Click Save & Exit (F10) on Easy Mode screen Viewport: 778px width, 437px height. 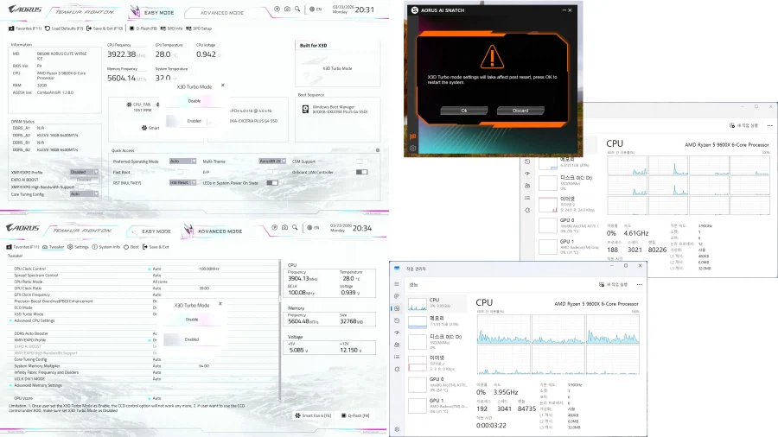pyautogui.click(x=105, y=28)
